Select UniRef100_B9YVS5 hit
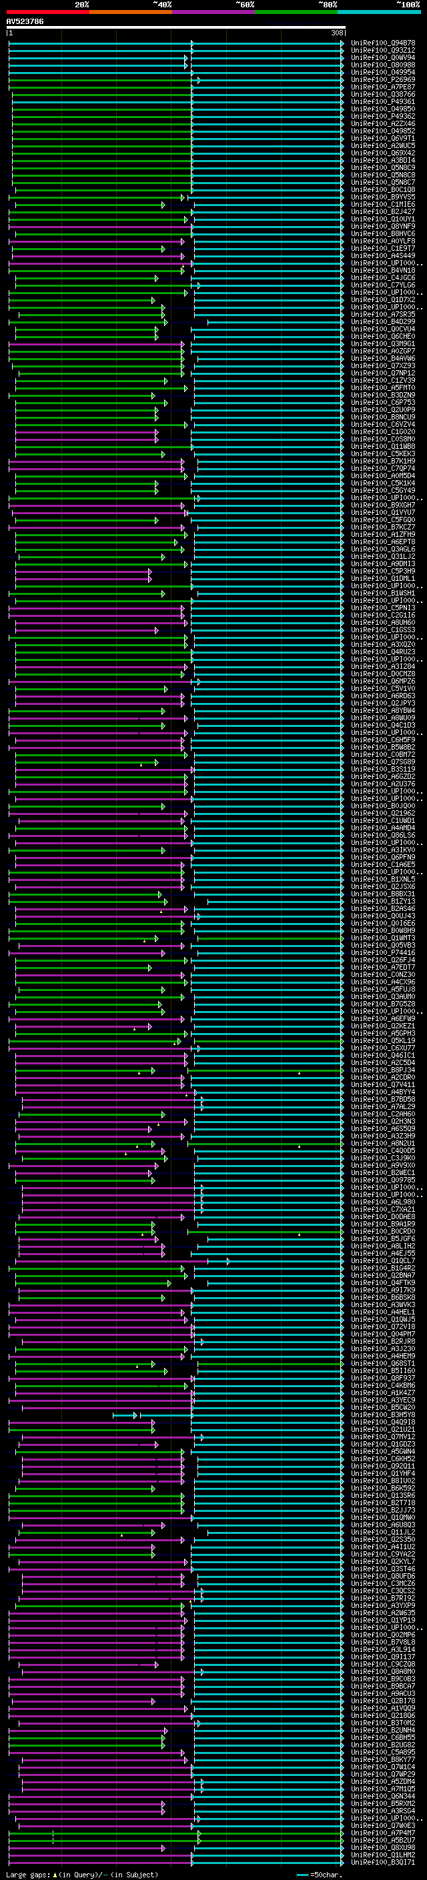The width and height of the screenshot is (427, 1880). click(383, 197)
